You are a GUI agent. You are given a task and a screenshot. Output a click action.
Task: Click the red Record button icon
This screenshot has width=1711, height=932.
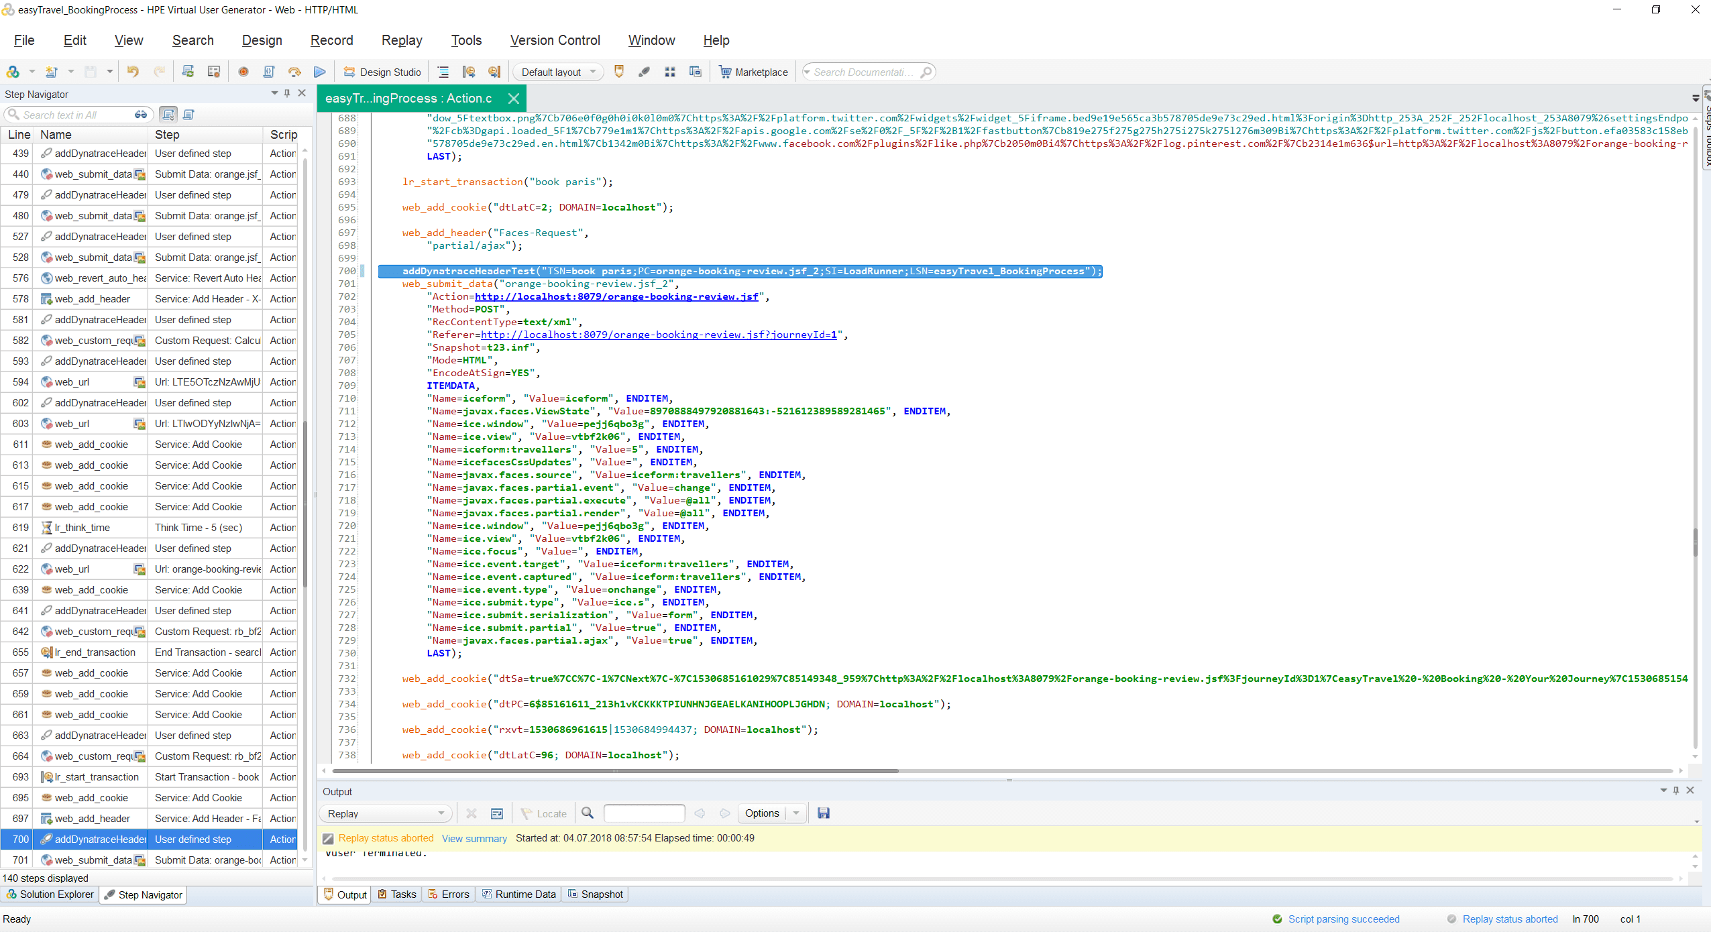[x=243, y=72]
